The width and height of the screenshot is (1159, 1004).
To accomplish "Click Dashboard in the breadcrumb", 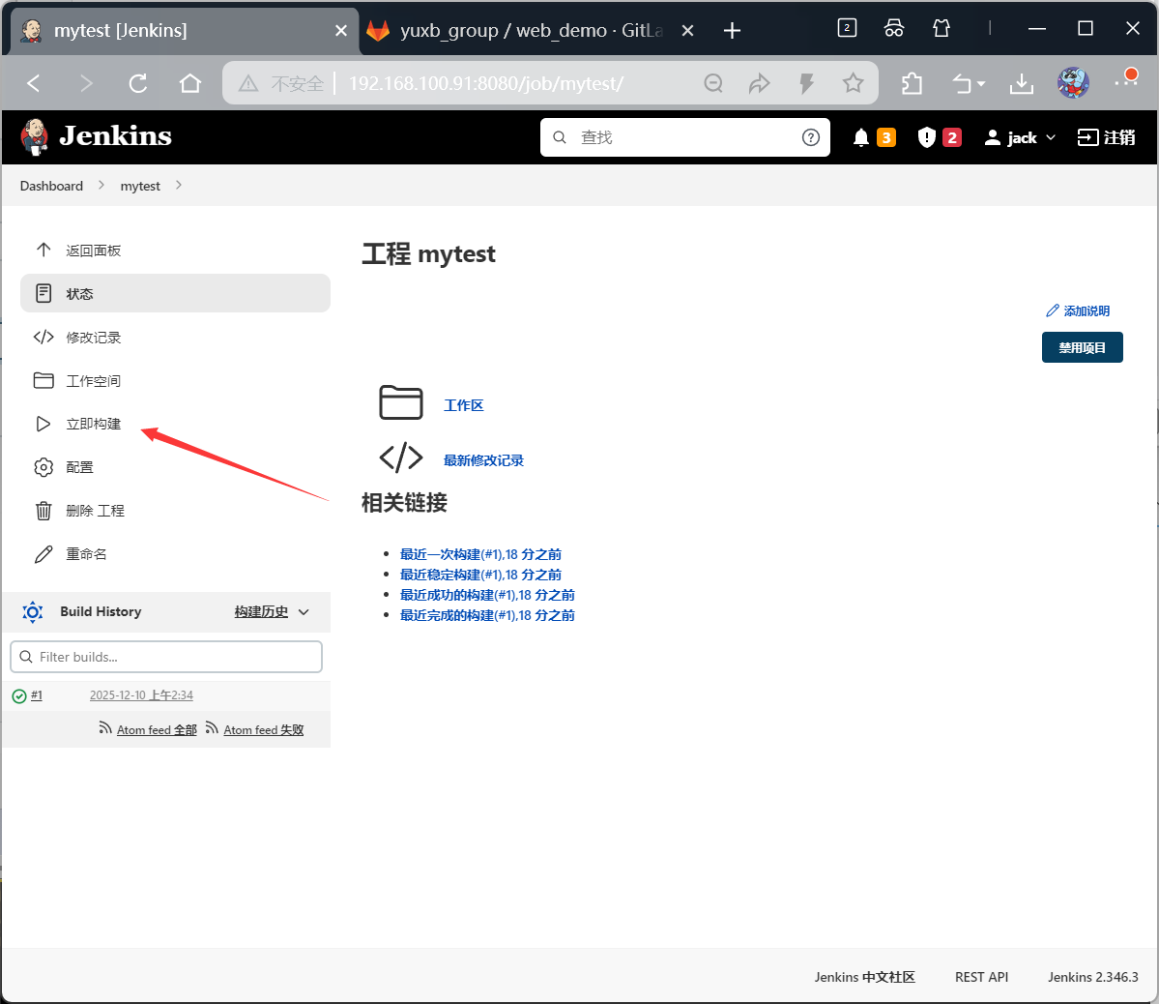I will pos(51,186).
